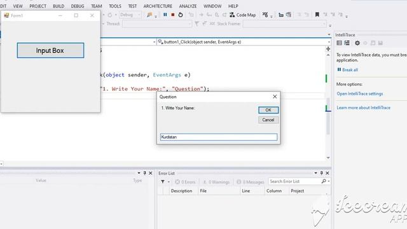Viewport: 407px width, 229px height.
Task: Click the Search Error List field
Action: pyautogui.click(x=294, y=181)
